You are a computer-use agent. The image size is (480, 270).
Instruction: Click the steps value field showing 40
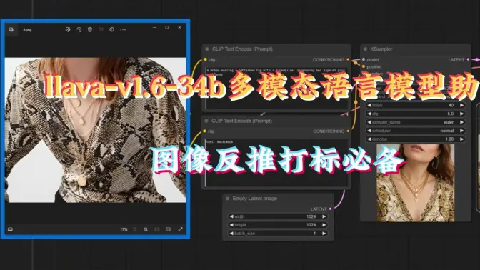tap(416, 105)
